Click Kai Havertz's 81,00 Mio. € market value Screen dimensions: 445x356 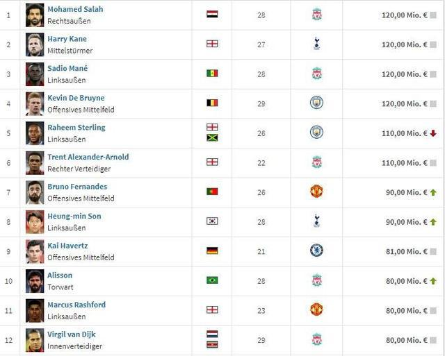coord(404,251)
